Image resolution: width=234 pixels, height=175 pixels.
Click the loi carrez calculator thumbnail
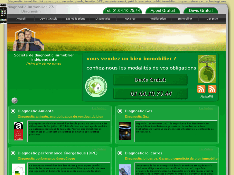125,170
